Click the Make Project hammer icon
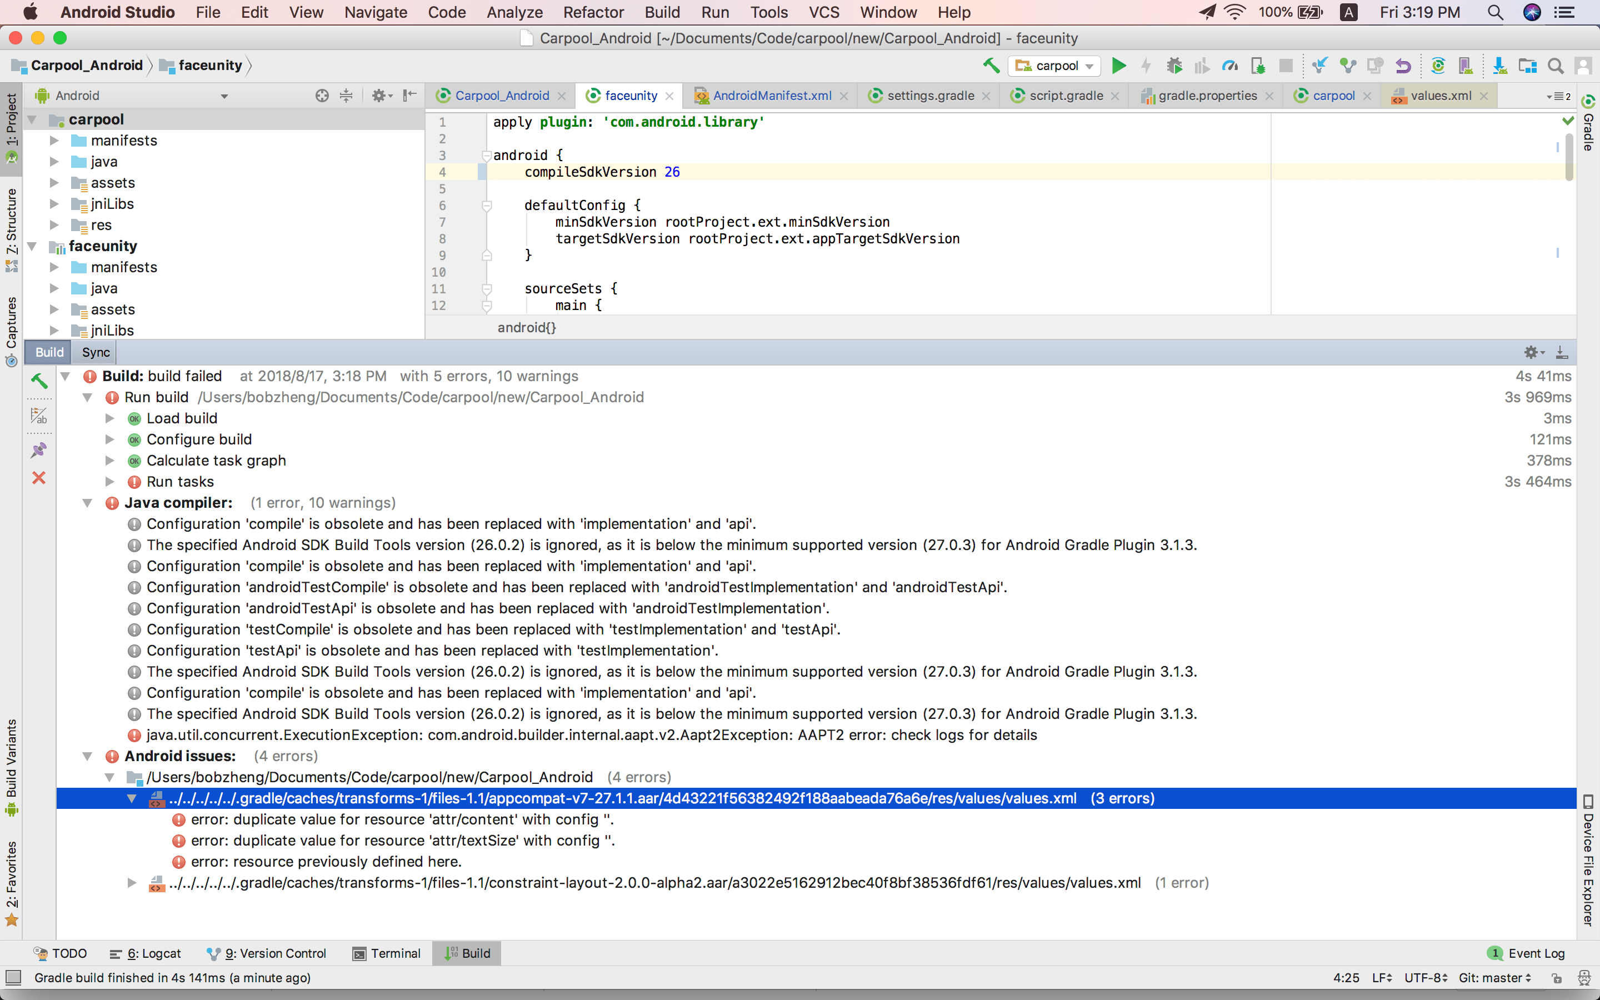Viewport: 1600px width, 1000px height. pos(990,66)
